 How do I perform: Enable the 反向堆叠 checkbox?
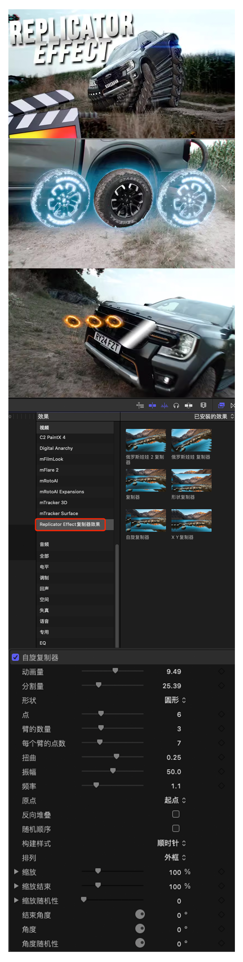click(x=176, y=814)
